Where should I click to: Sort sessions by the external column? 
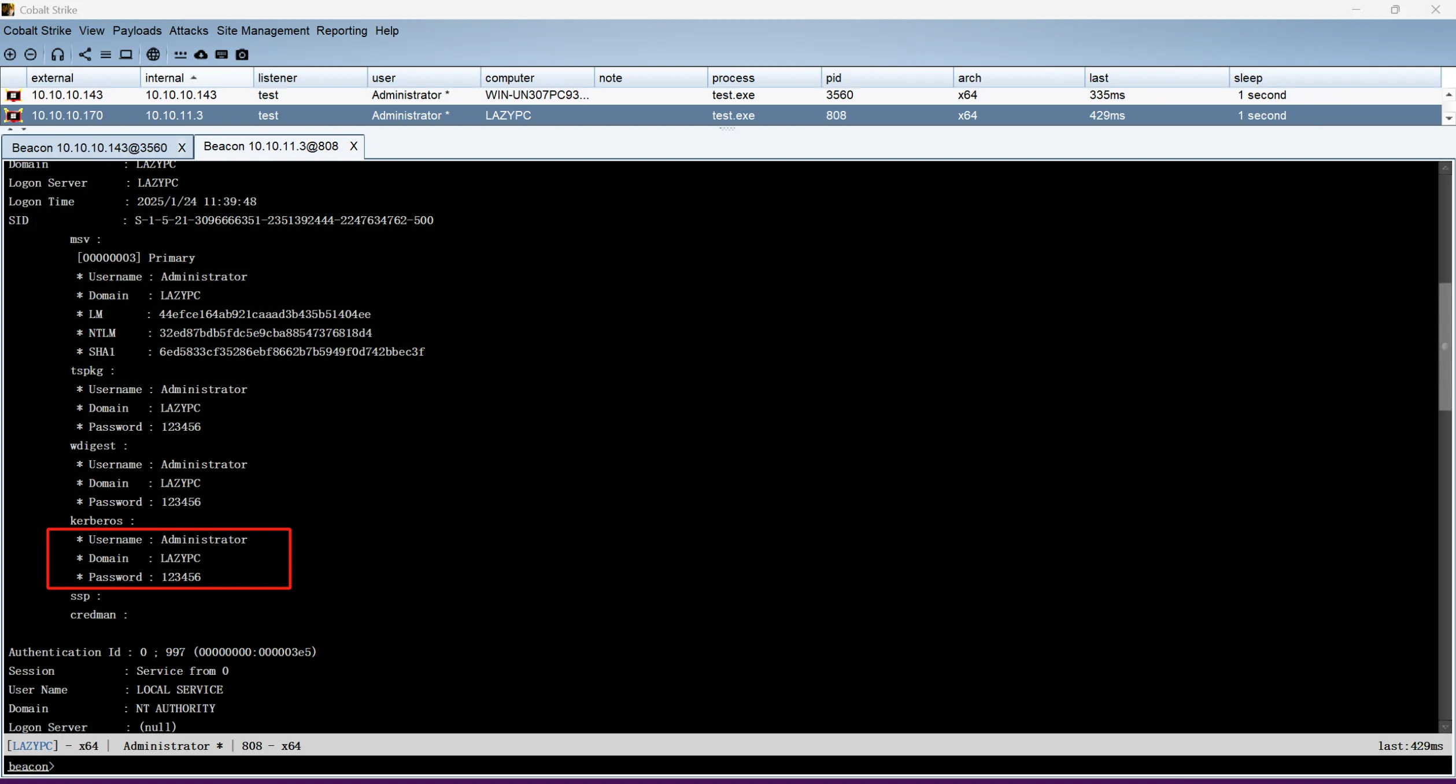pyautogui.click(x=83, y=78)
